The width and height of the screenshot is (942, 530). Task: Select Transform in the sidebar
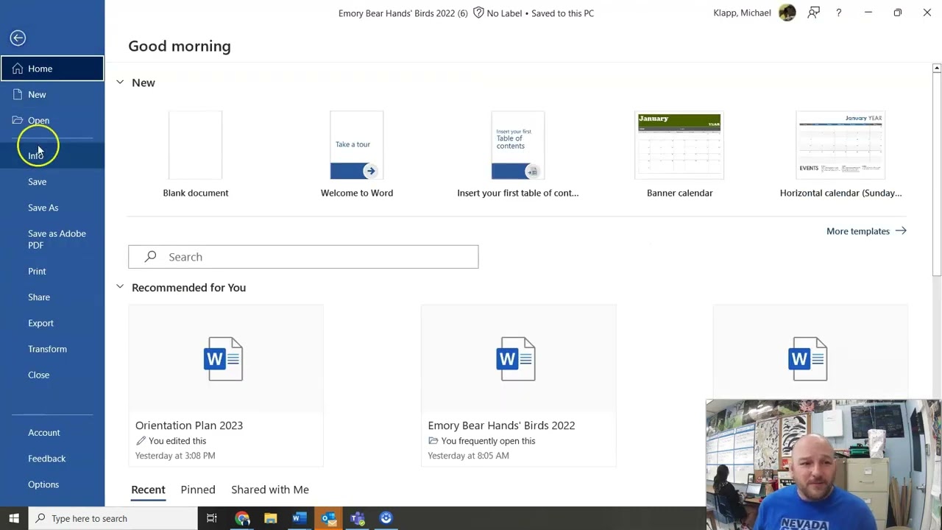[x=52, y=349]
